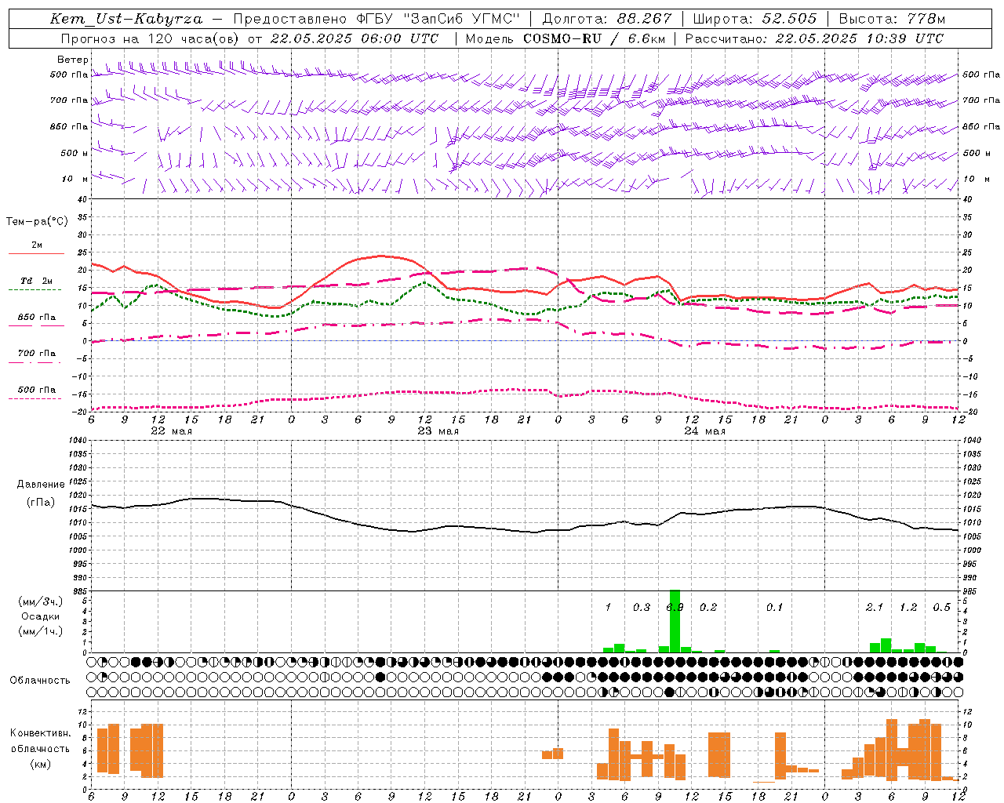Click the 1020 pressure axis label on left
Viewport: 1004px width, 803px height.
pos(77,496)
